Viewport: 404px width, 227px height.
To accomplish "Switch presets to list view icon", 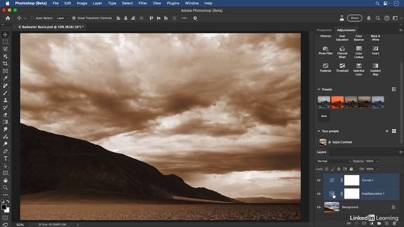I will click(394, 90).
